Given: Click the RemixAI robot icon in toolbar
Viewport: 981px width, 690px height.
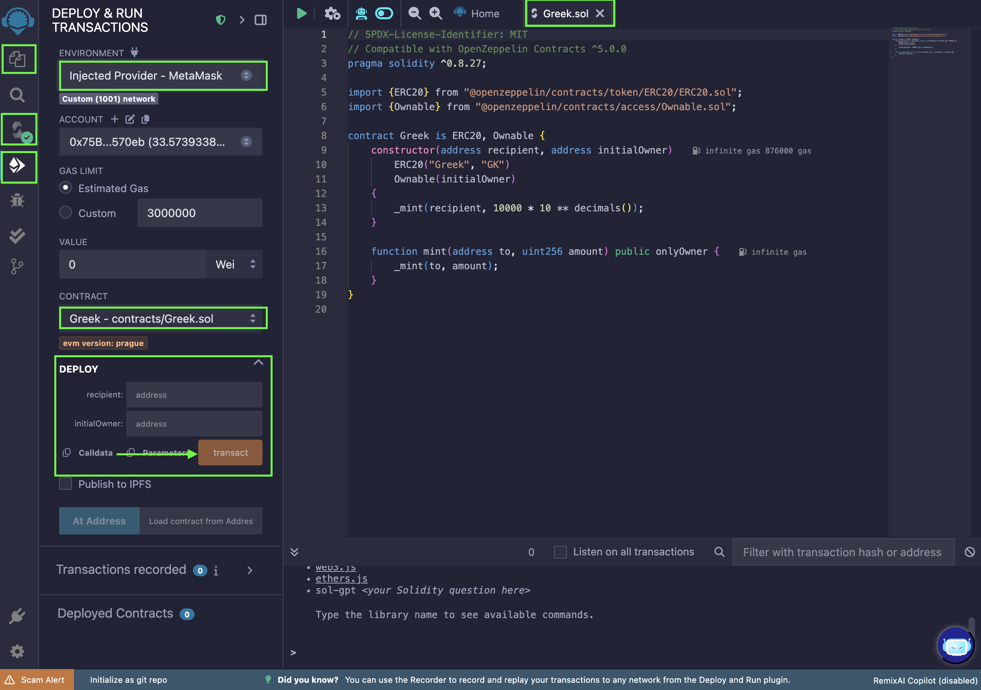Looking at the screenshot, I should (361, 13).
